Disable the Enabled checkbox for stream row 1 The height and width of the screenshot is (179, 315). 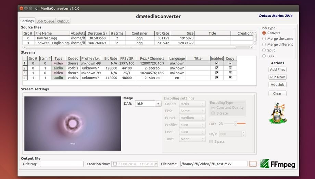pos(216,63)
